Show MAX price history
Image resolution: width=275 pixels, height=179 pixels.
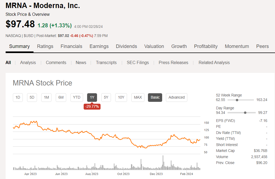point(138,97)
